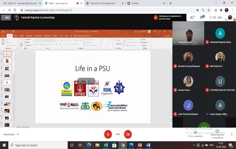Switch to the Drafts Gmail tab

(22, 3)
